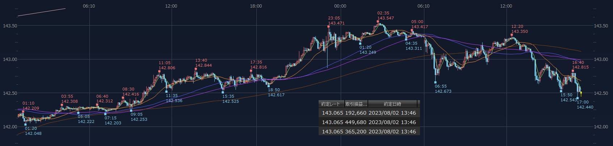Click the 23:05 high marker at 143.471
Viewport: 613px width, 146px height.
point(329,26)
